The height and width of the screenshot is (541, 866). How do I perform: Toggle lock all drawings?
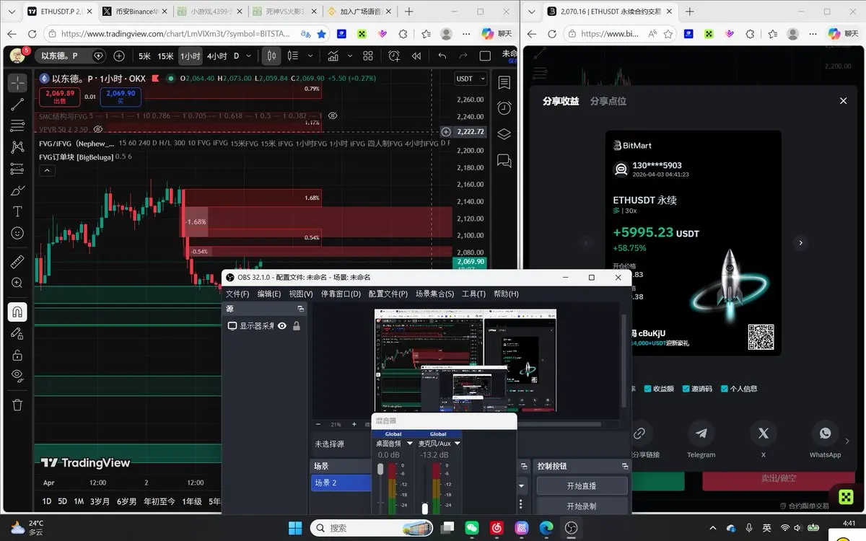click(17, 355)
